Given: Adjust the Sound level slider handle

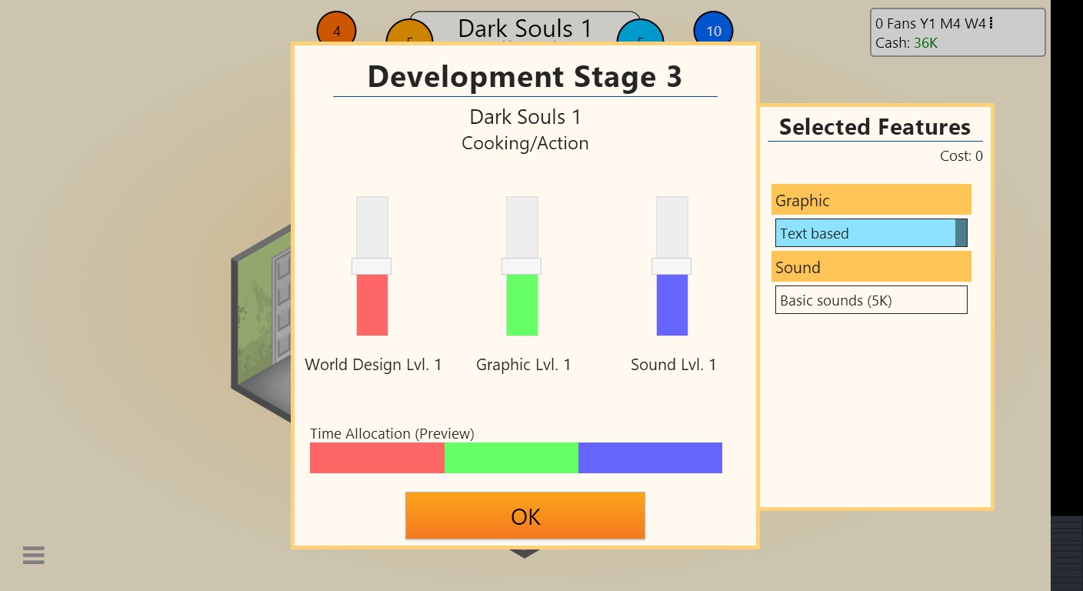Looking at the screenshot, I should pos(671,266).
